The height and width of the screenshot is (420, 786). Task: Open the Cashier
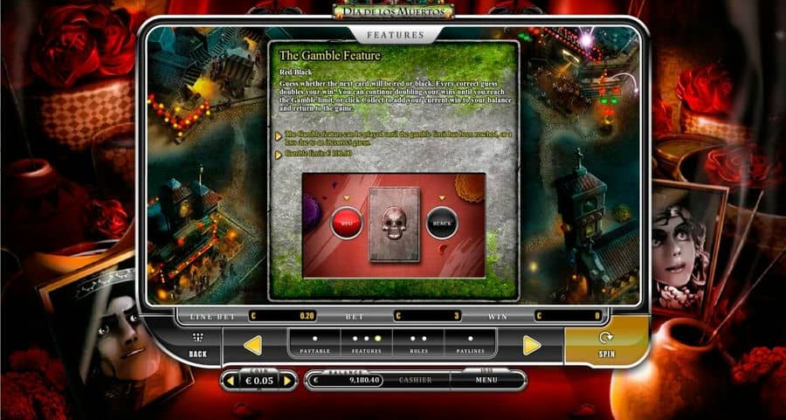pos(415,380)
